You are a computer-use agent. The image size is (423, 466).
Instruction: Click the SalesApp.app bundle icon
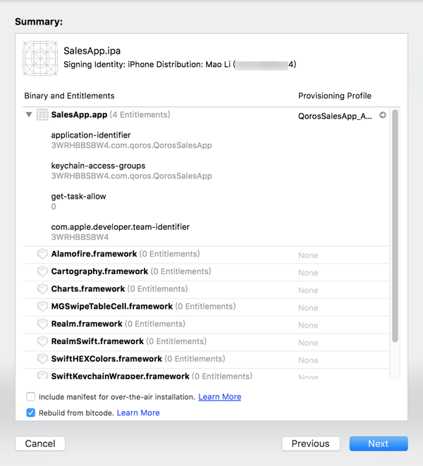(42, 115)
